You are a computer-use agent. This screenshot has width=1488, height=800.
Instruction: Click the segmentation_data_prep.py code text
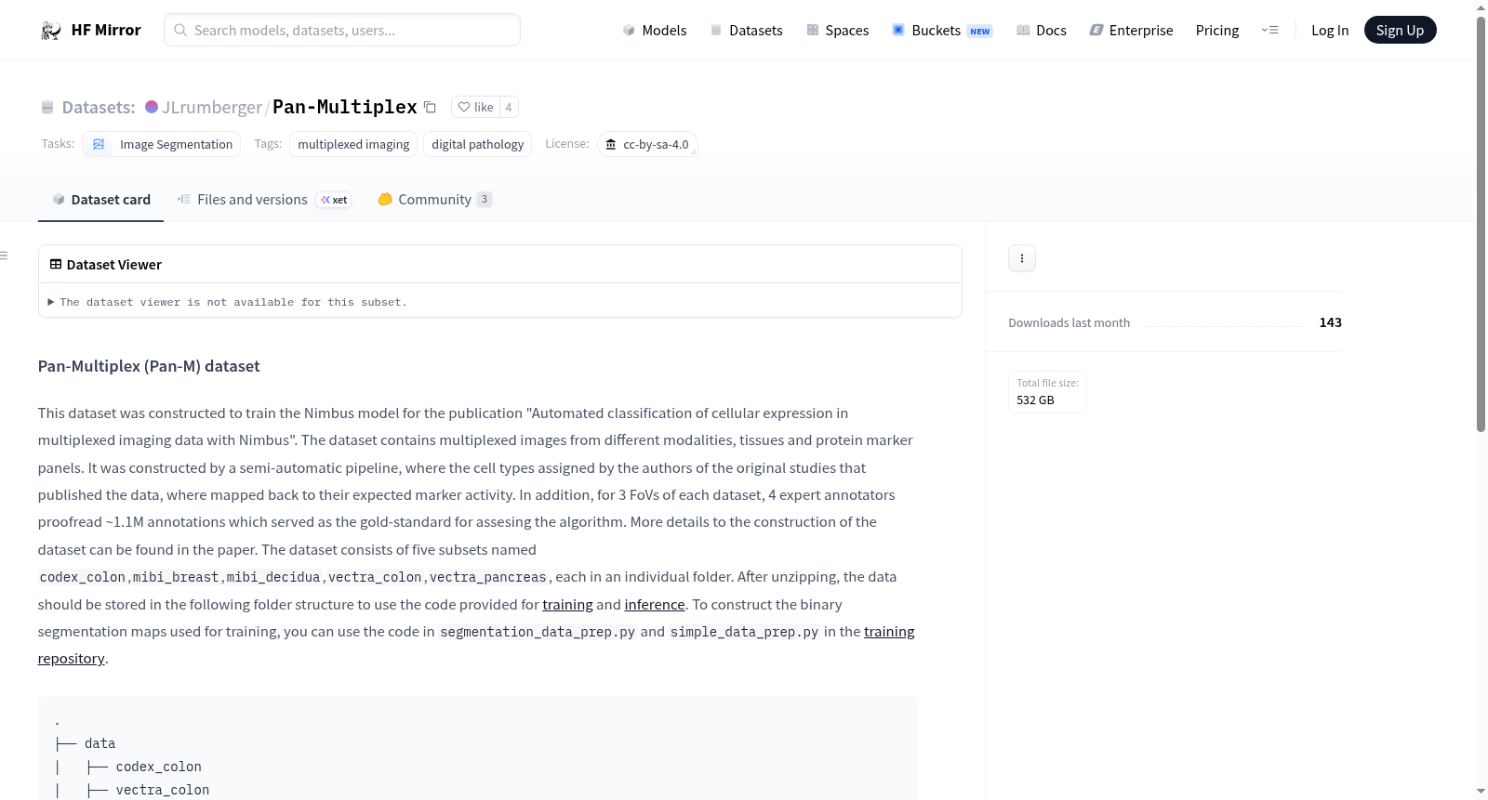click(x=538, y=632)
